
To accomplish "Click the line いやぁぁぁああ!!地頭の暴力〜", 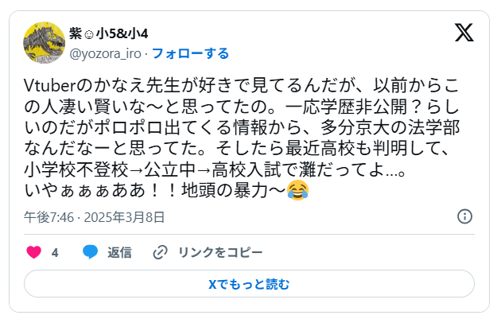I will click(166, 190).
